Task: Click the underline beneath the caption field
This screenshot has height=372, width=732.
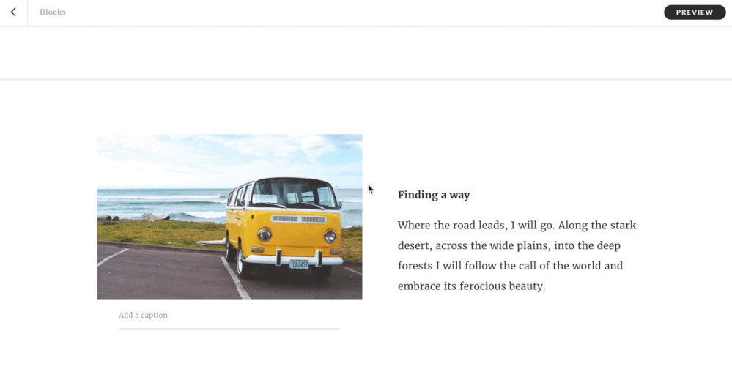Action: click(229, 329)
